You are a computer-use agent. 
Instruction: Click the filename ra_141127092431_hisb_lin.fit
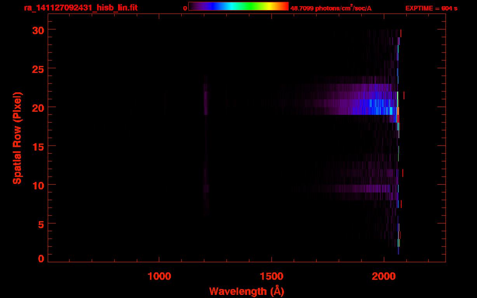(80, 8)
